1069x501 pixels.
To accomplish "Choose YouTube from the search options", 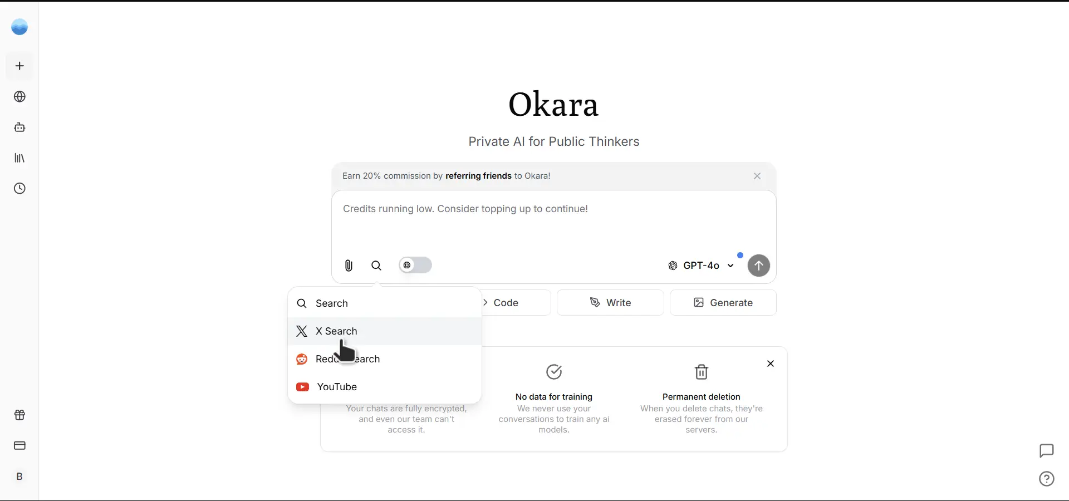I will [336, 387].
